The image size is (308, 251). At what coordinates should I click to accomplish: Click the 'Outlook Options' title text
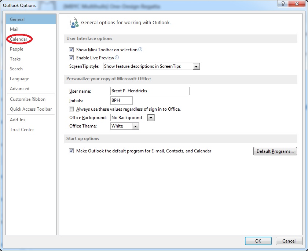click(19, 5)
